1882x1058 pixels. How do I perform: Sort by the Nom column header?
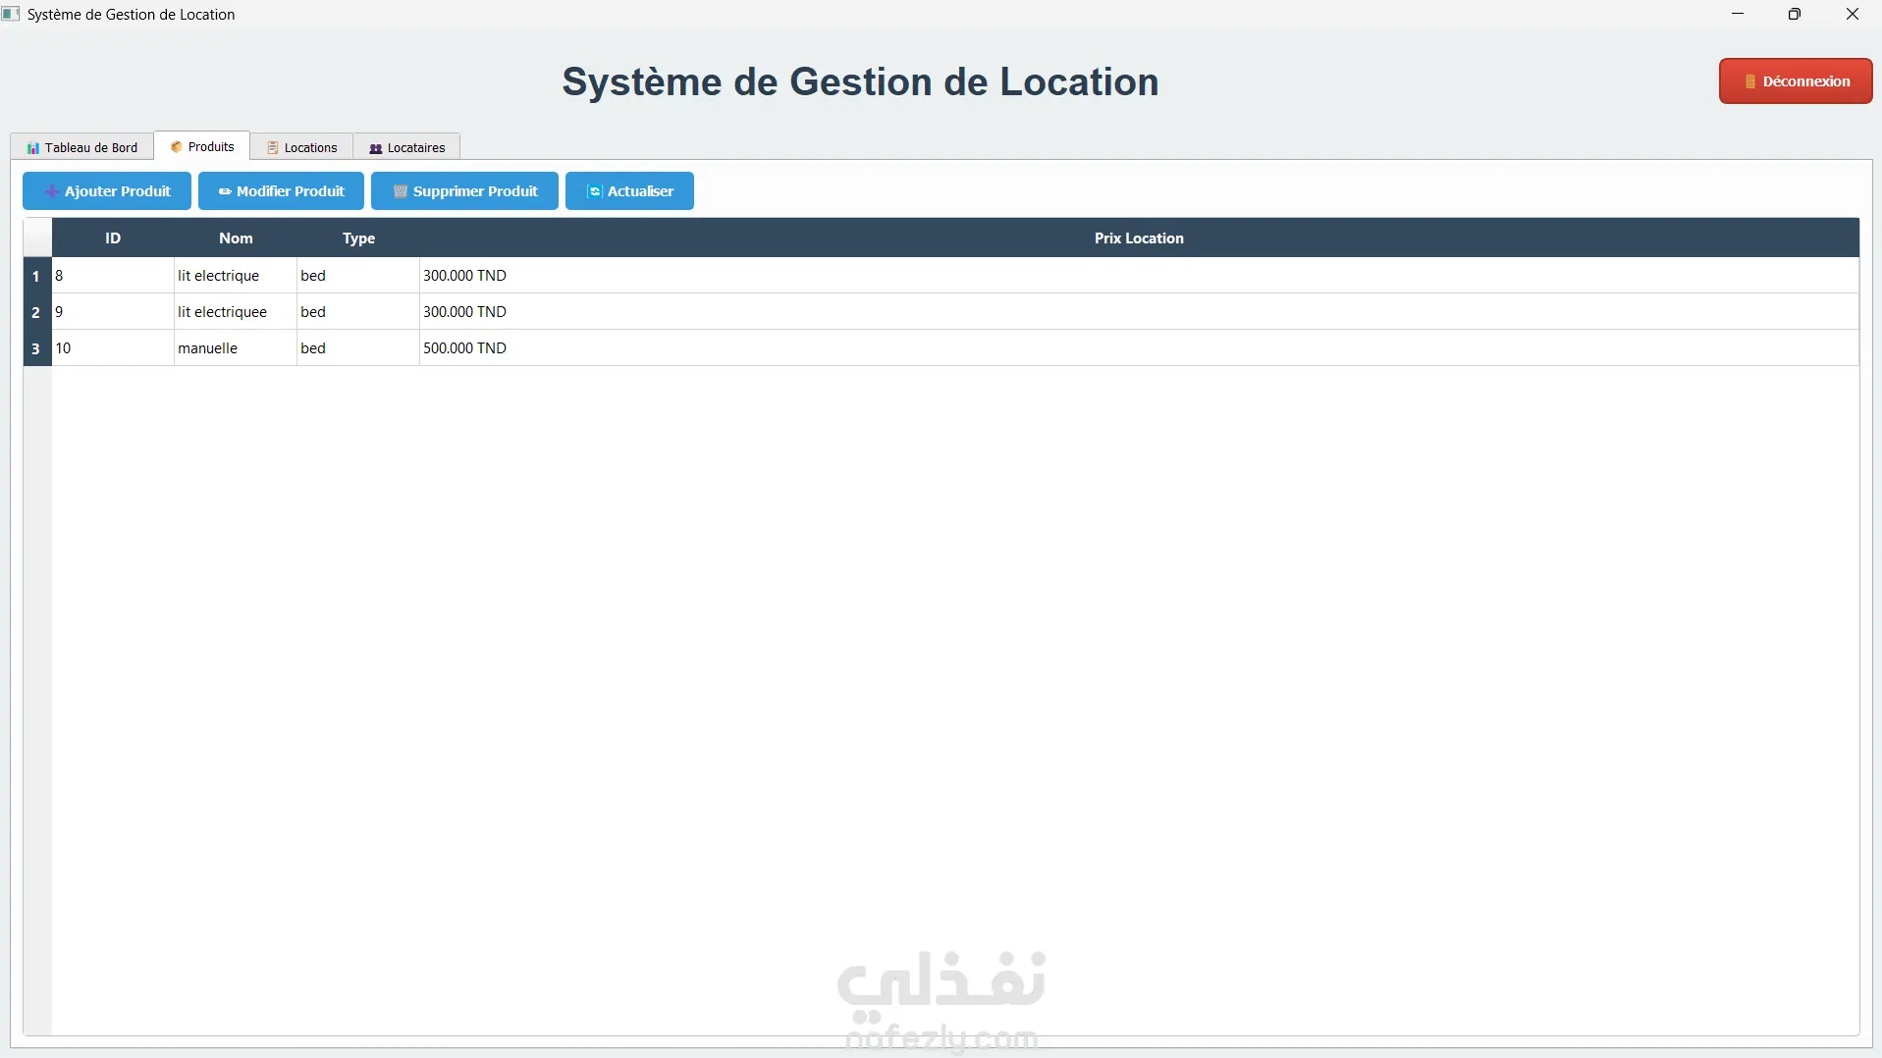pos(236,238)
